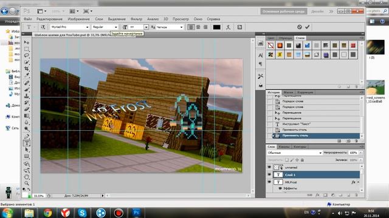The width and height of the screenshot is (389, 218).
Task: Open the text color swatch
Action: coord(216,27)
